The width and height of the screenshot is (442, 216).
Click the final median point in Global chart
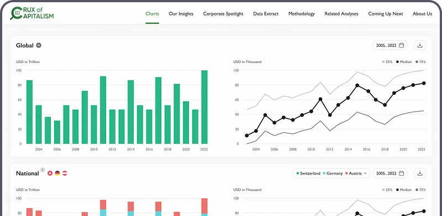pos(424,83)
